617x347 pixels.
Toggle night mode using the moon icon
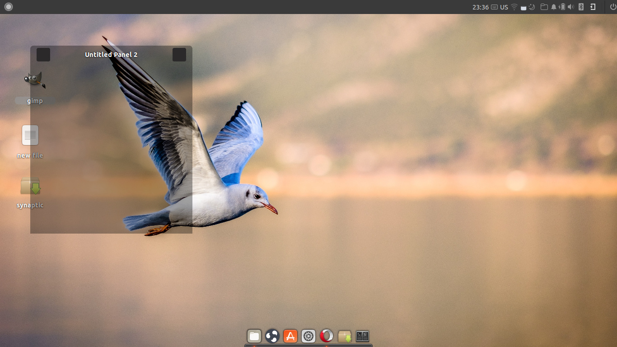coord(532,7)
